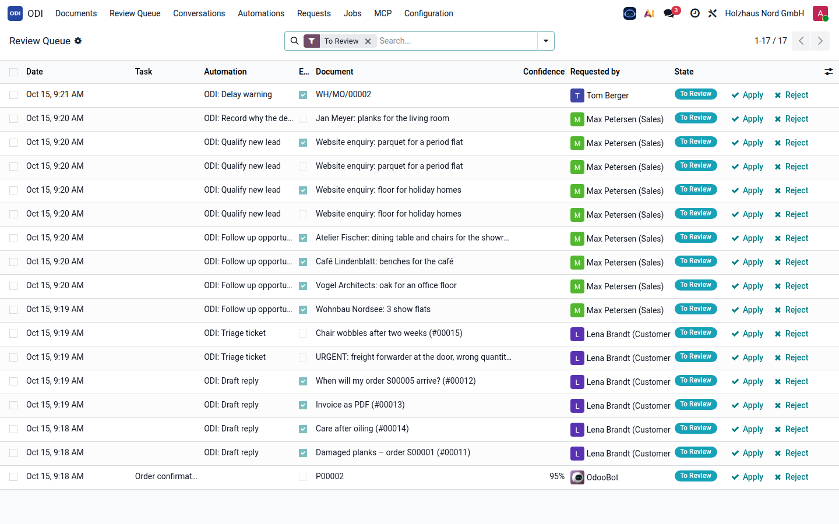Open the Holzhaus Nord GmbH company switcher
The height and width of the screenshot is (524, 839).
point(764,13)
